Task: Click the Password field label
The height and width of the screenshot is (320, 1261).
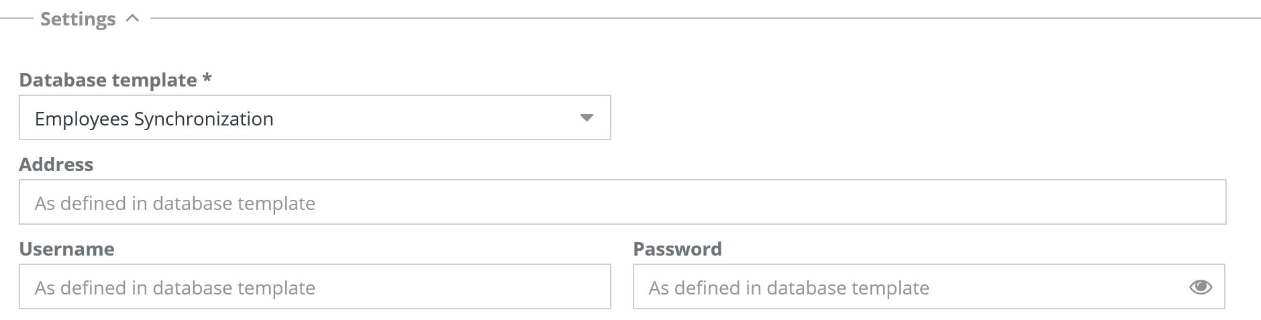Action: click(677, 249)
